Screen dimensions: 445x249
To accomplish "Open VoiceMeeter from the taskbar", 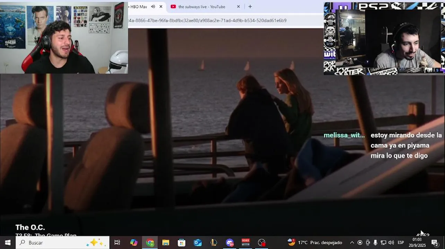I will point(245,243).
